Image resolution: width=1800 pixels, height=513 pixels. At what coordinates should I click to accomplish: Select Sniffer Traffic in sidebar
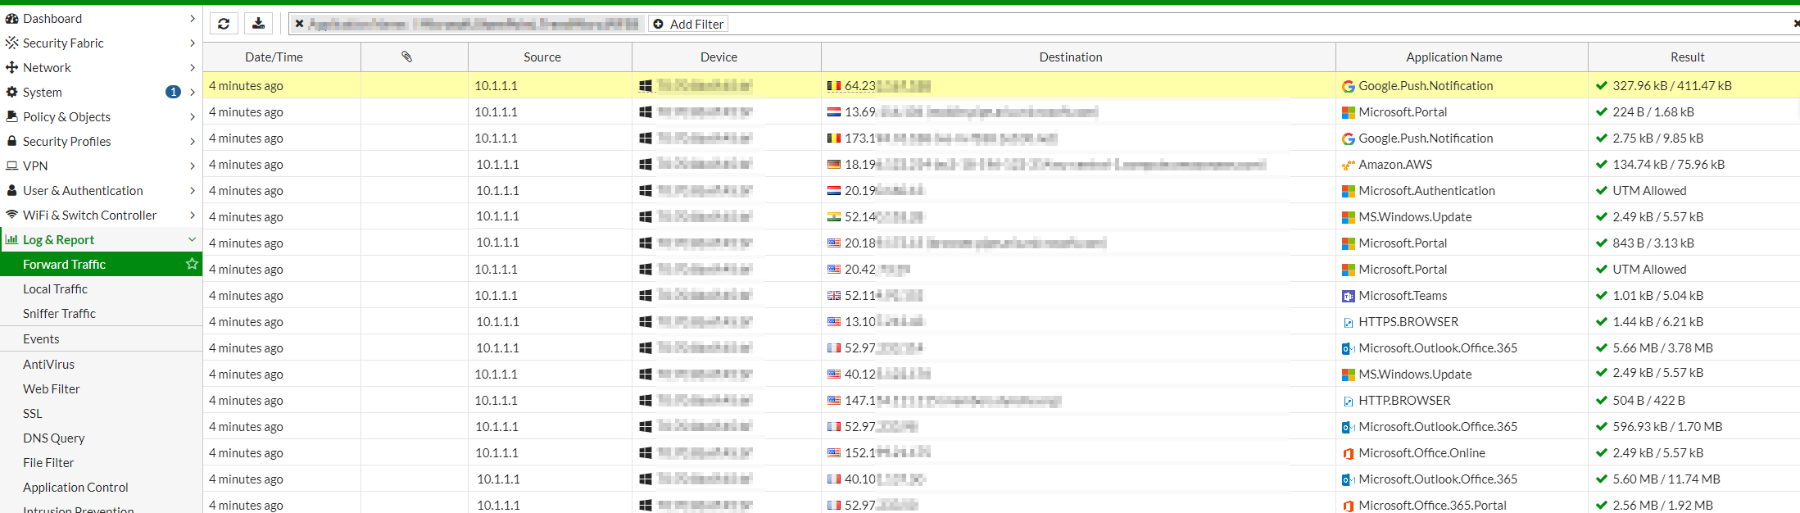[59, 313]
